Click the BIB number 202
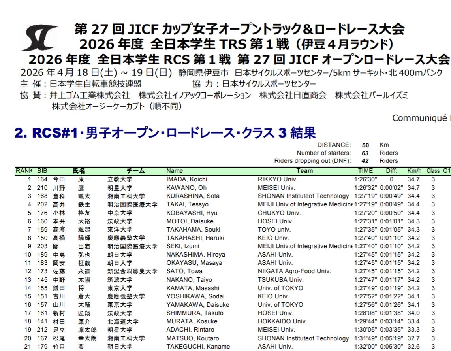 coord(42,204)
